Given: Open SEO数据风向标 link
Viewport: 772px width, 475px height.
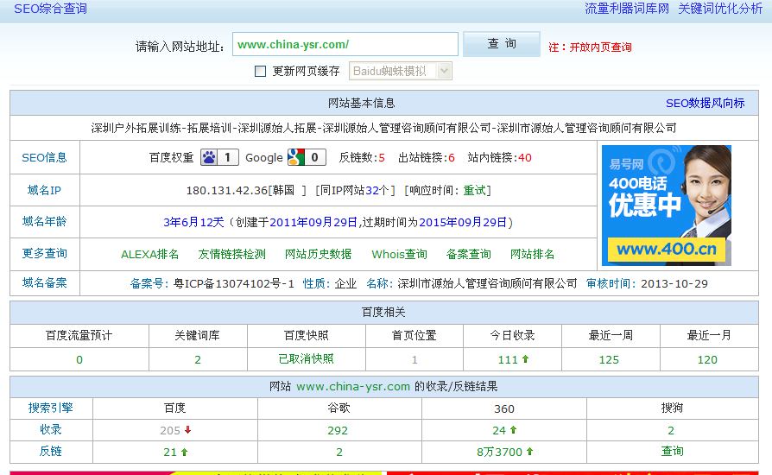Looking at the screenshot, I should (705, 104).
